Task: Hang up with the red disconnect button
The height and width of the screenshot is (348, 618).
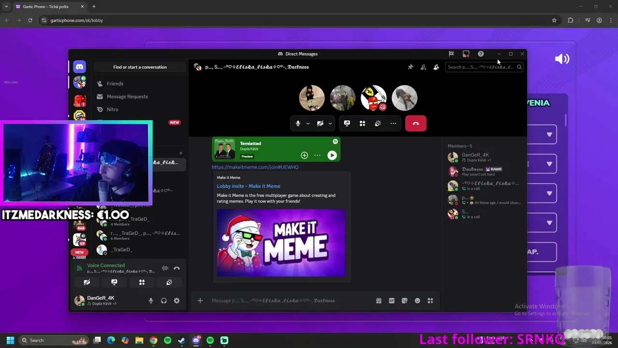Action: click(x=416, y=123)
